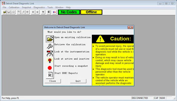Click the green No Codes indicator
Viewport: 177px width, 101px height.
(x=69, y=12)
